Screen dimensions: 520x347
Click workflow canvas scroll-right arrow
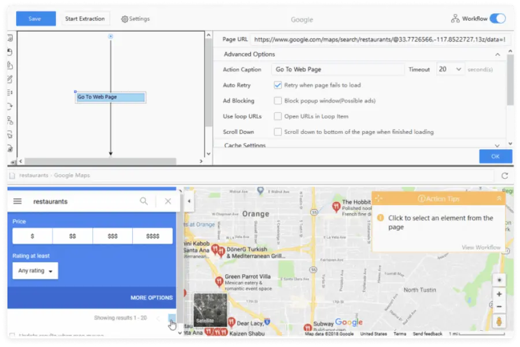[x=201, y=161]
